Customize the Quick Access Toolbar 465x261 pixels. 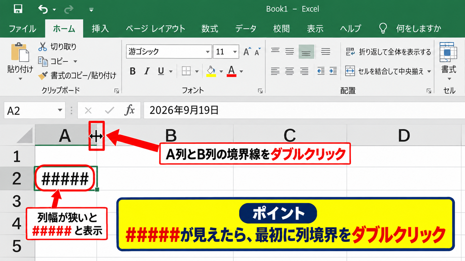[91, 10]
